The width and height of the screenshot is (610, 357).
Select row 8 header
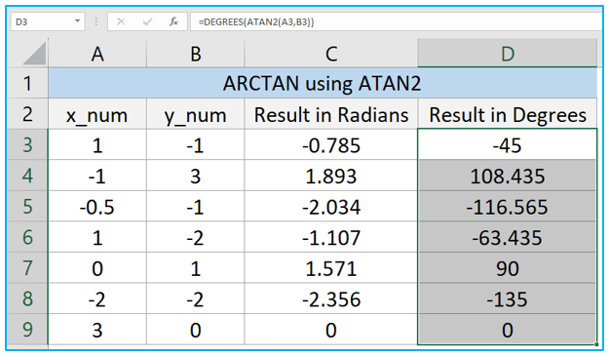[x=27, y=298]
